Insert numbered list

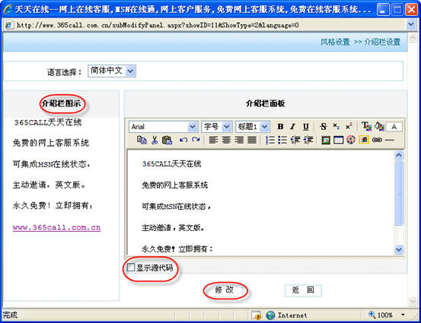270,140
